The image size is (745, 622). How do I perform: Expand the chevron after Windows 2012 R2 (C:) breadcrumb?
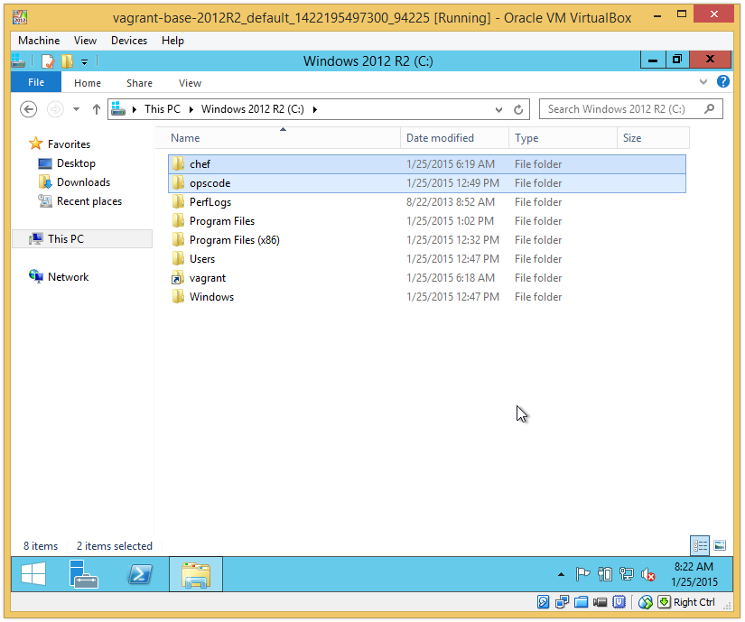coord(314,109)
